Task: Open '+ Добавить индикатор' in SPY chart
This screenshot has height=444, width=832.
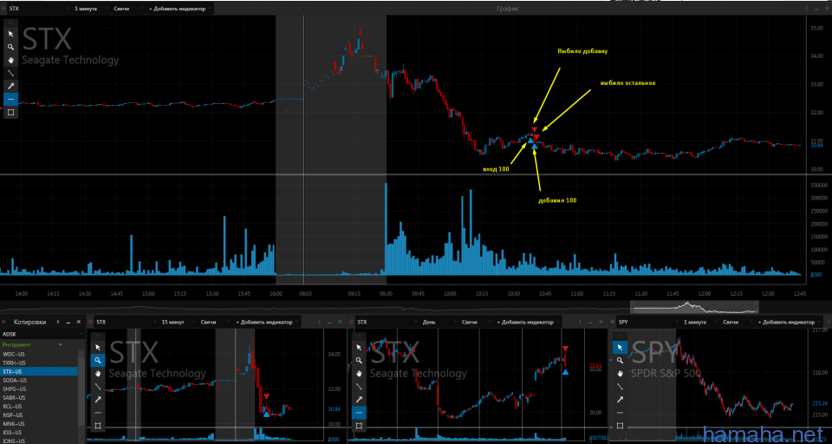Action: point(788,322)
